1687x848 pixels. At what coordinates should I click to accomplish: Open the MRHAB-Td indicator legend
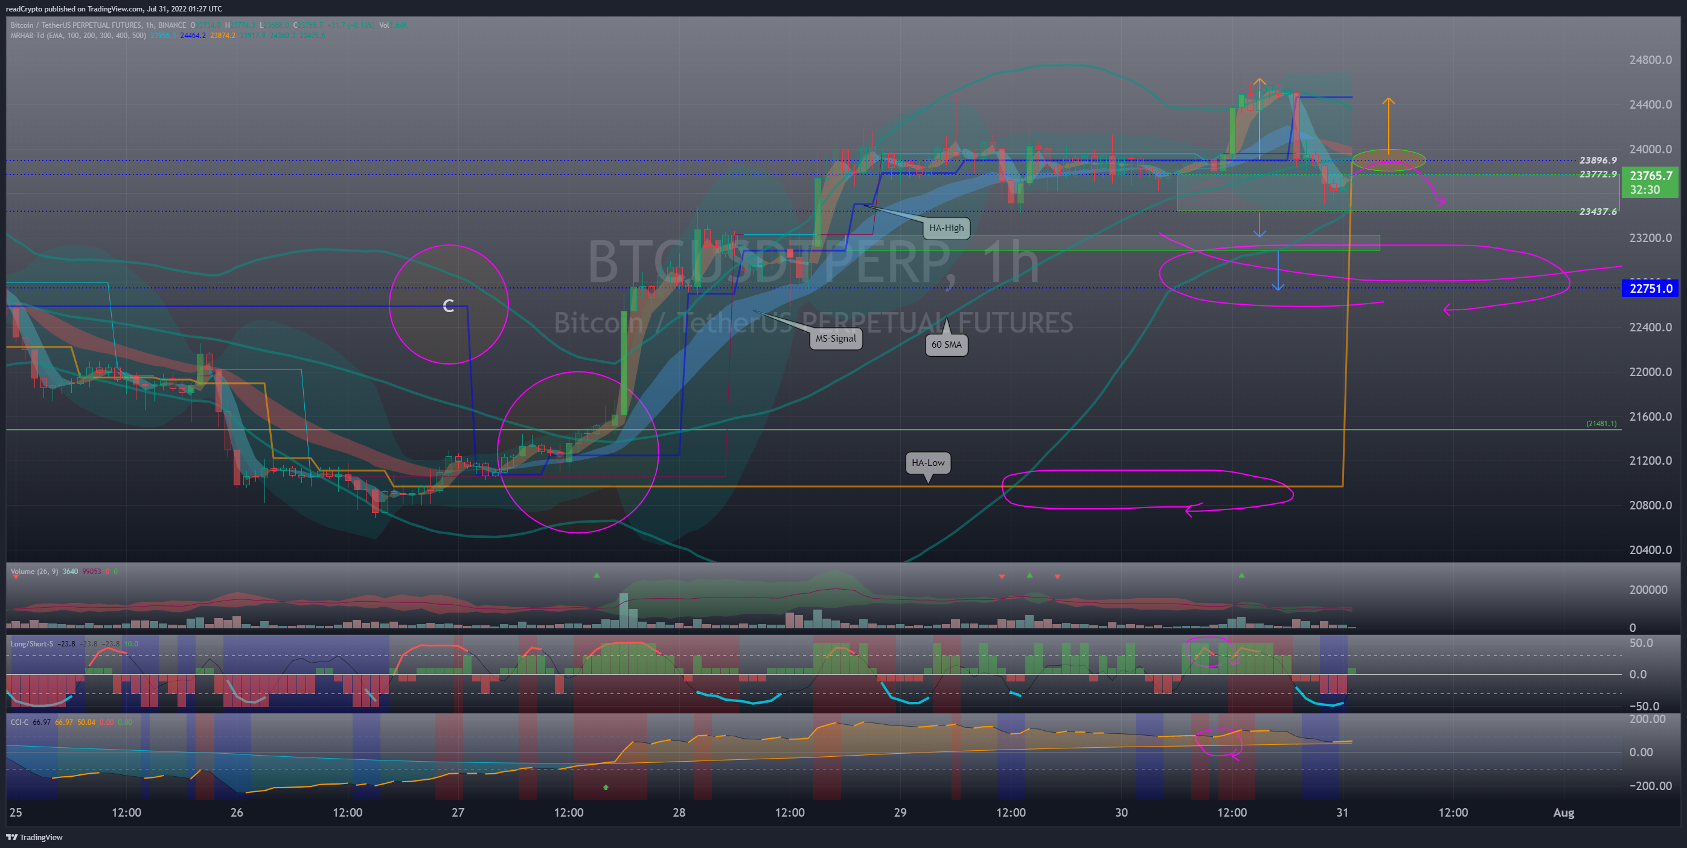click(x=78, y=36)
